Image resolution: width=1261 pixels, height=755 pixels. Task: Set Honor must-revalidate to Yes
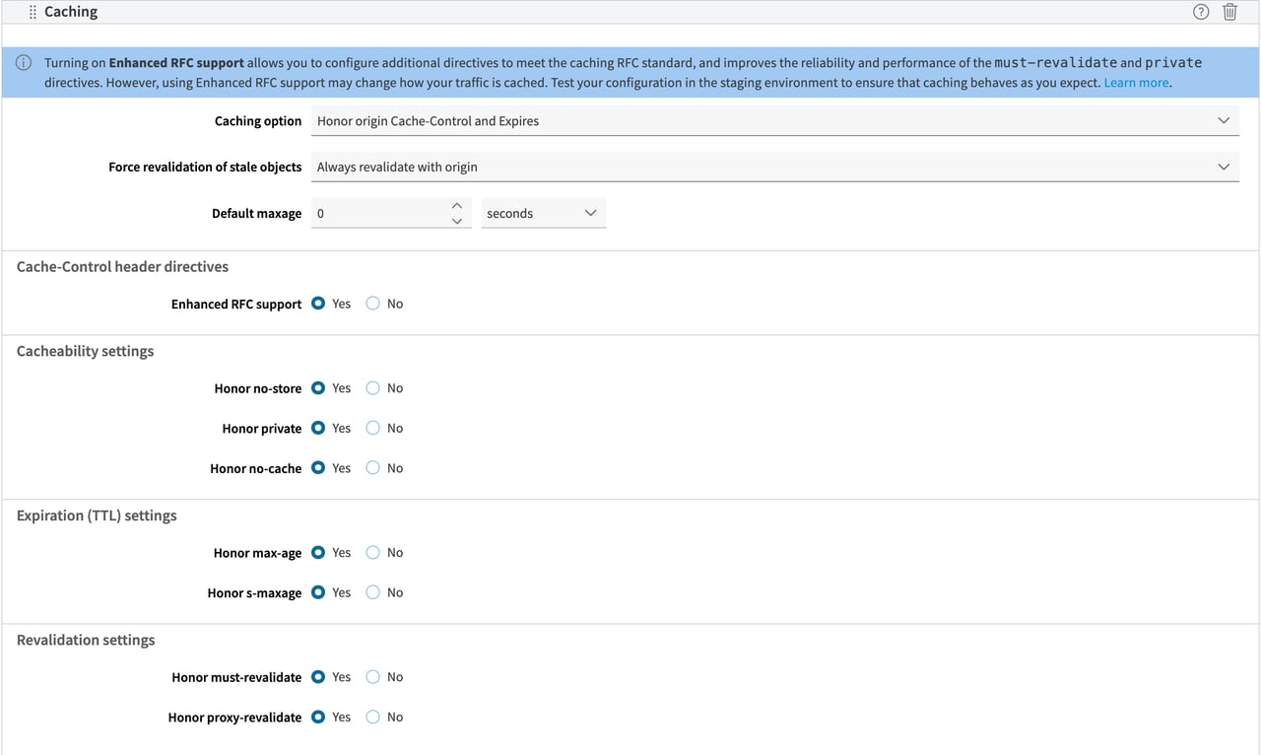318,677
